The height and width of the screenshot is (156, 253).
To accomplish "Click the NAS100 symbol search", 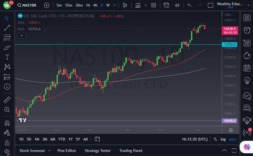I will (x=27, y=5).
